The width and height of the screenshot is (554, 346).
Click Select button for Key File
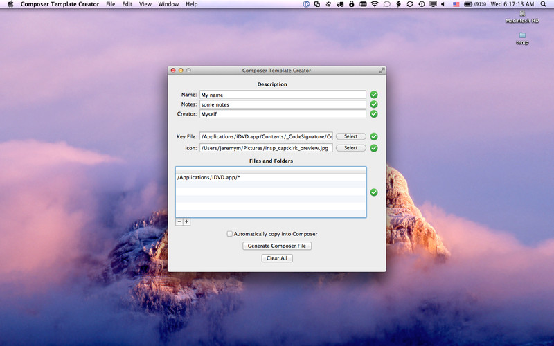351,136
